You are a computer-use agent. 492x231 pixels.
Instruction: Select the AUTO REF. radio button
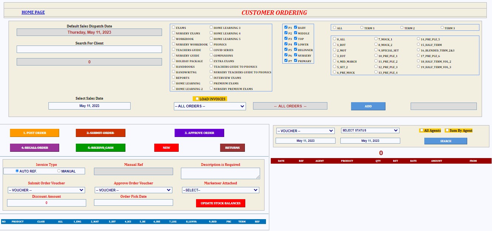(17, 171)
